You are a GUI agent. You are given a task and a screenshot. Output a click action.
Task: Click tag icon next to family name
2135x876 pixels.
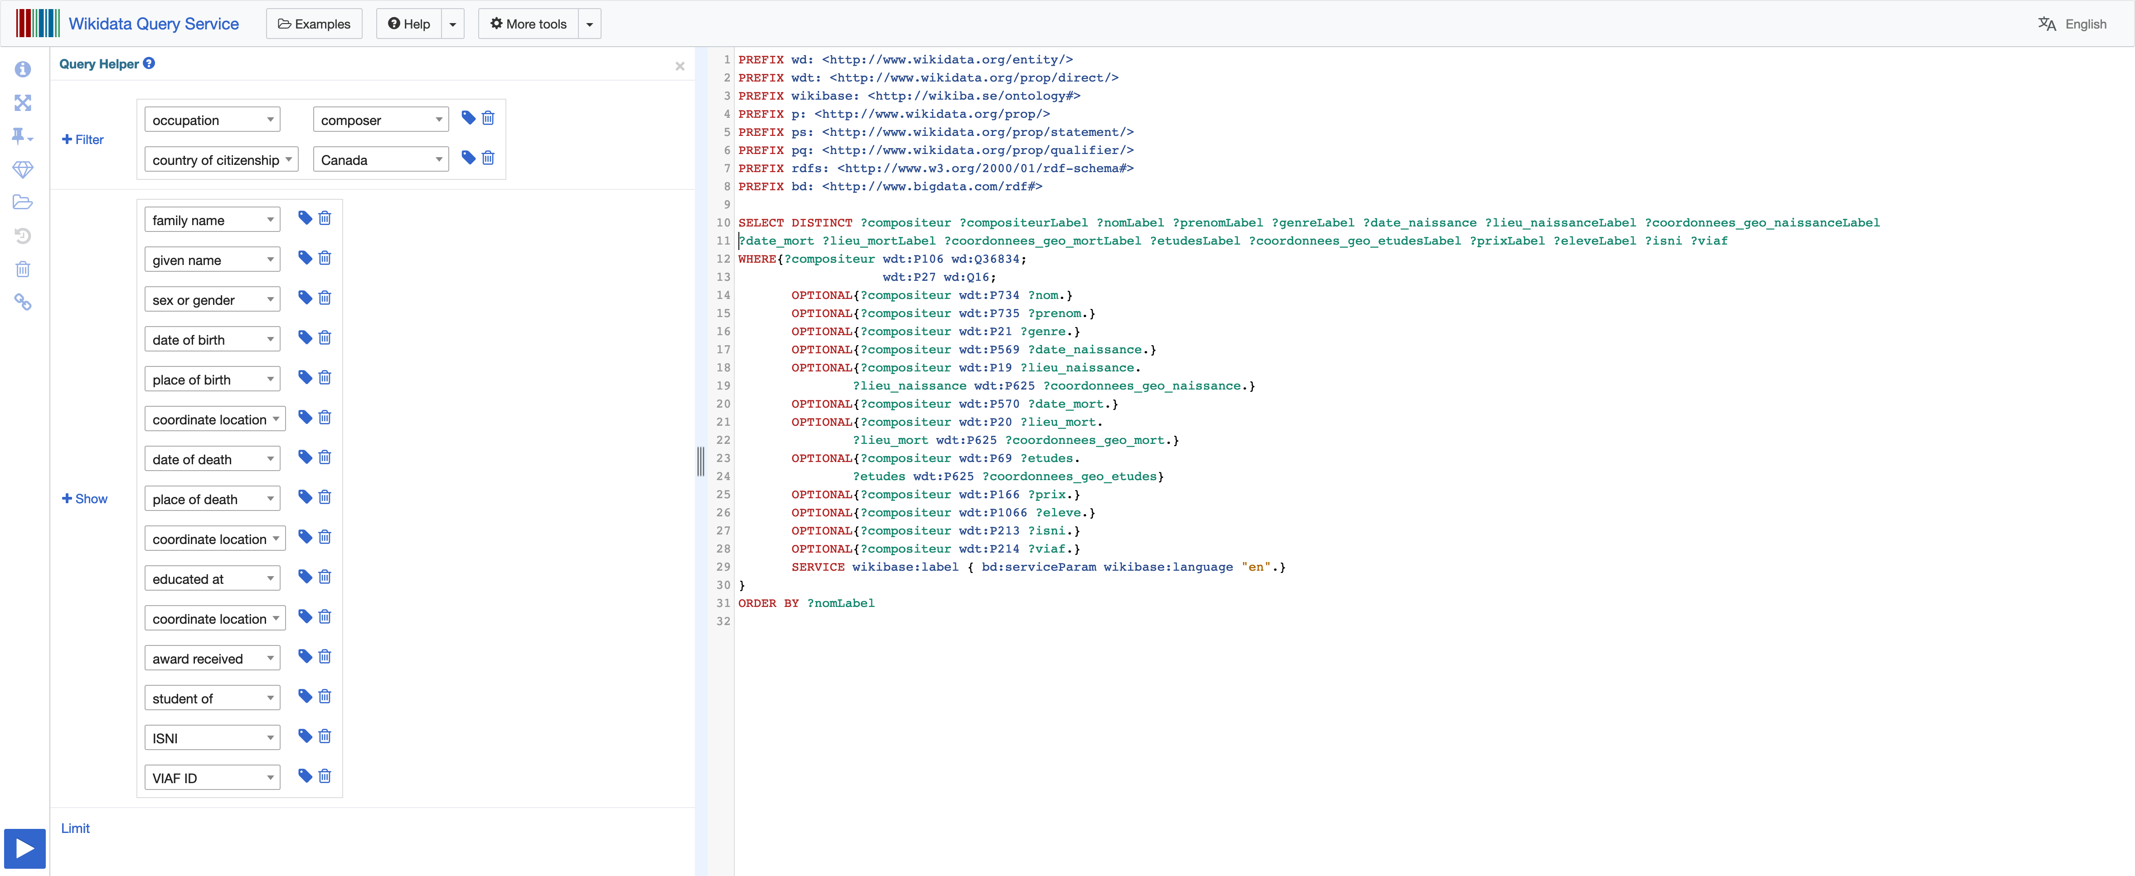pos(305,218)
